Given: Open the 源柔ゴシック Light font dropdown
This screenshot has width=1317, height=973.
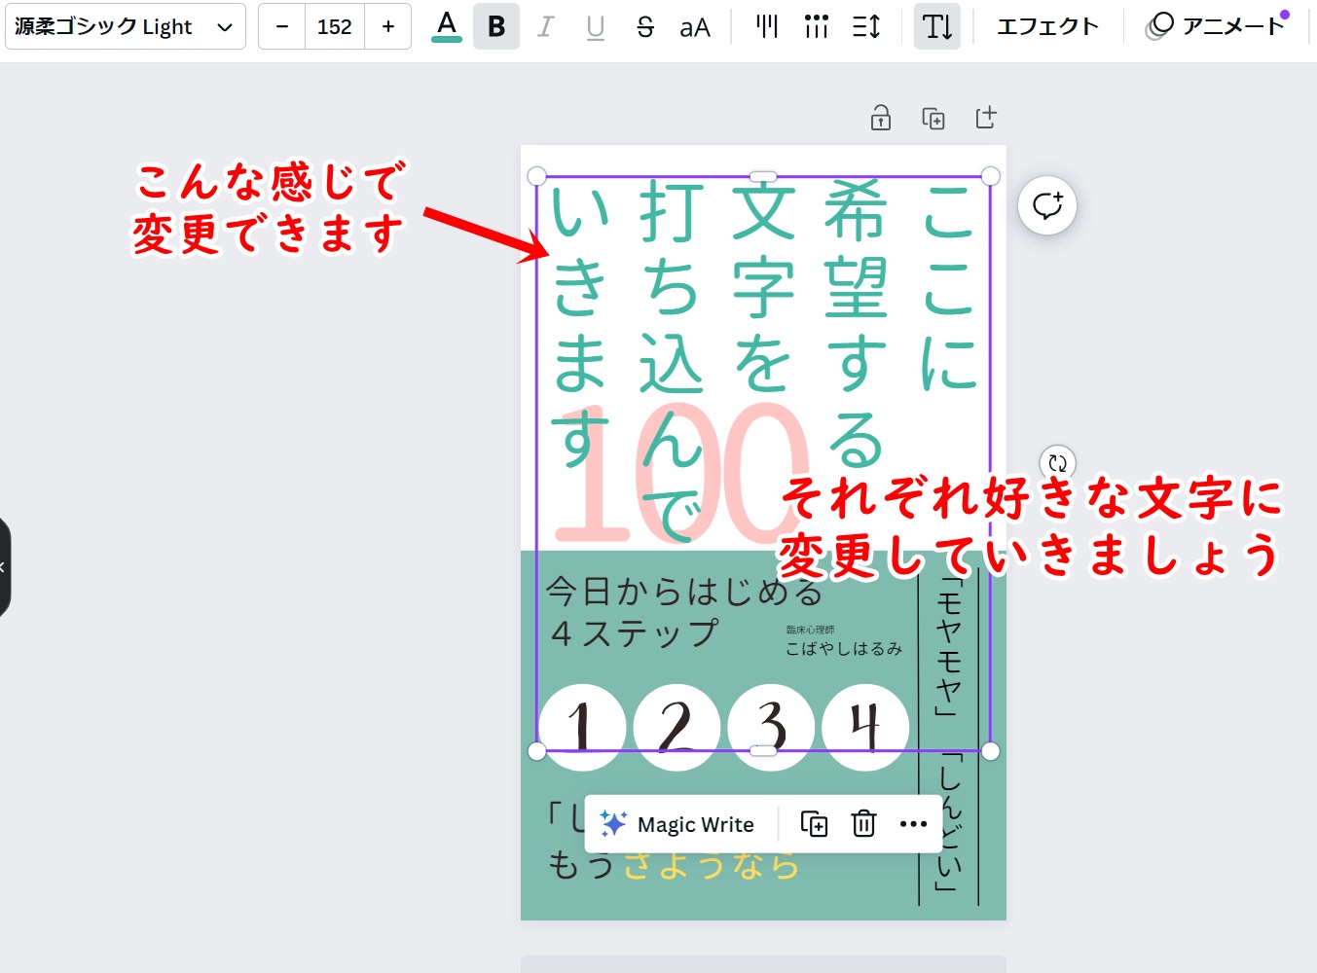Looking at the screenshot, I should click(126, 26).
